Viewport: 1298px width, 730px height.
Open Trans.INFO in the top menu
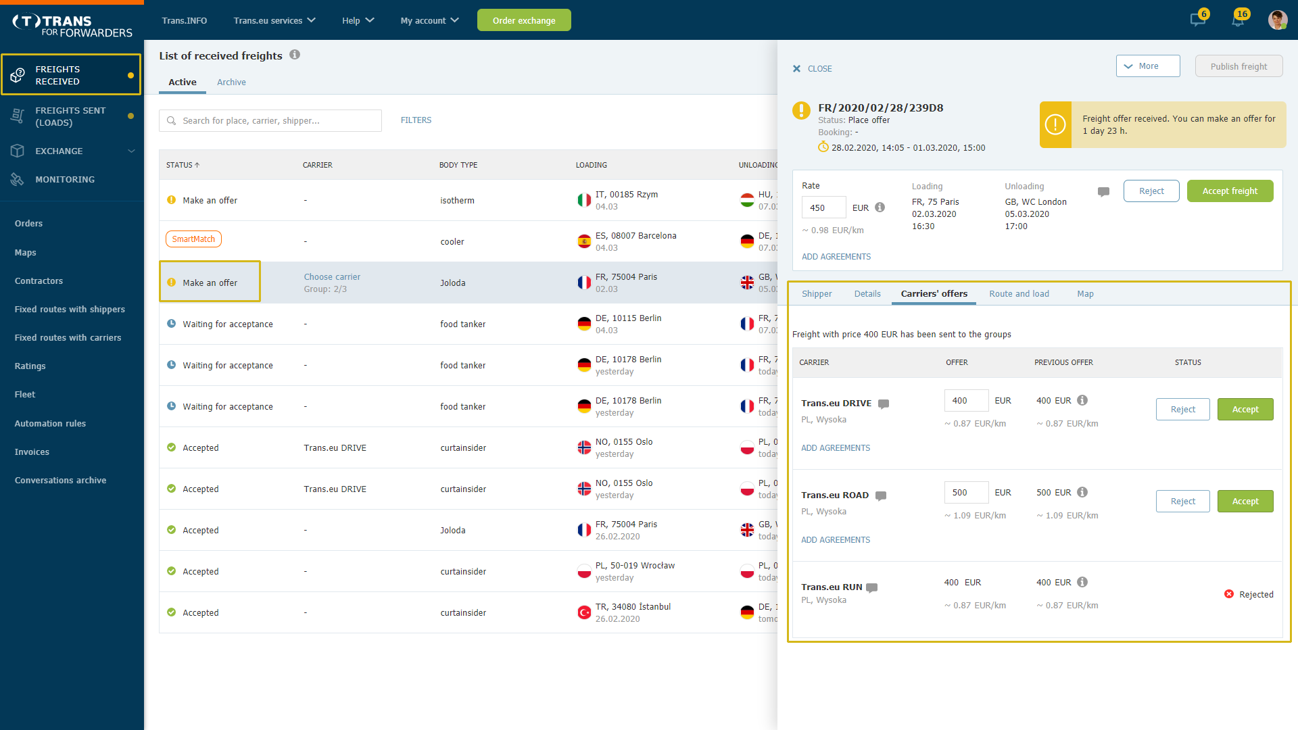(185, 20)
